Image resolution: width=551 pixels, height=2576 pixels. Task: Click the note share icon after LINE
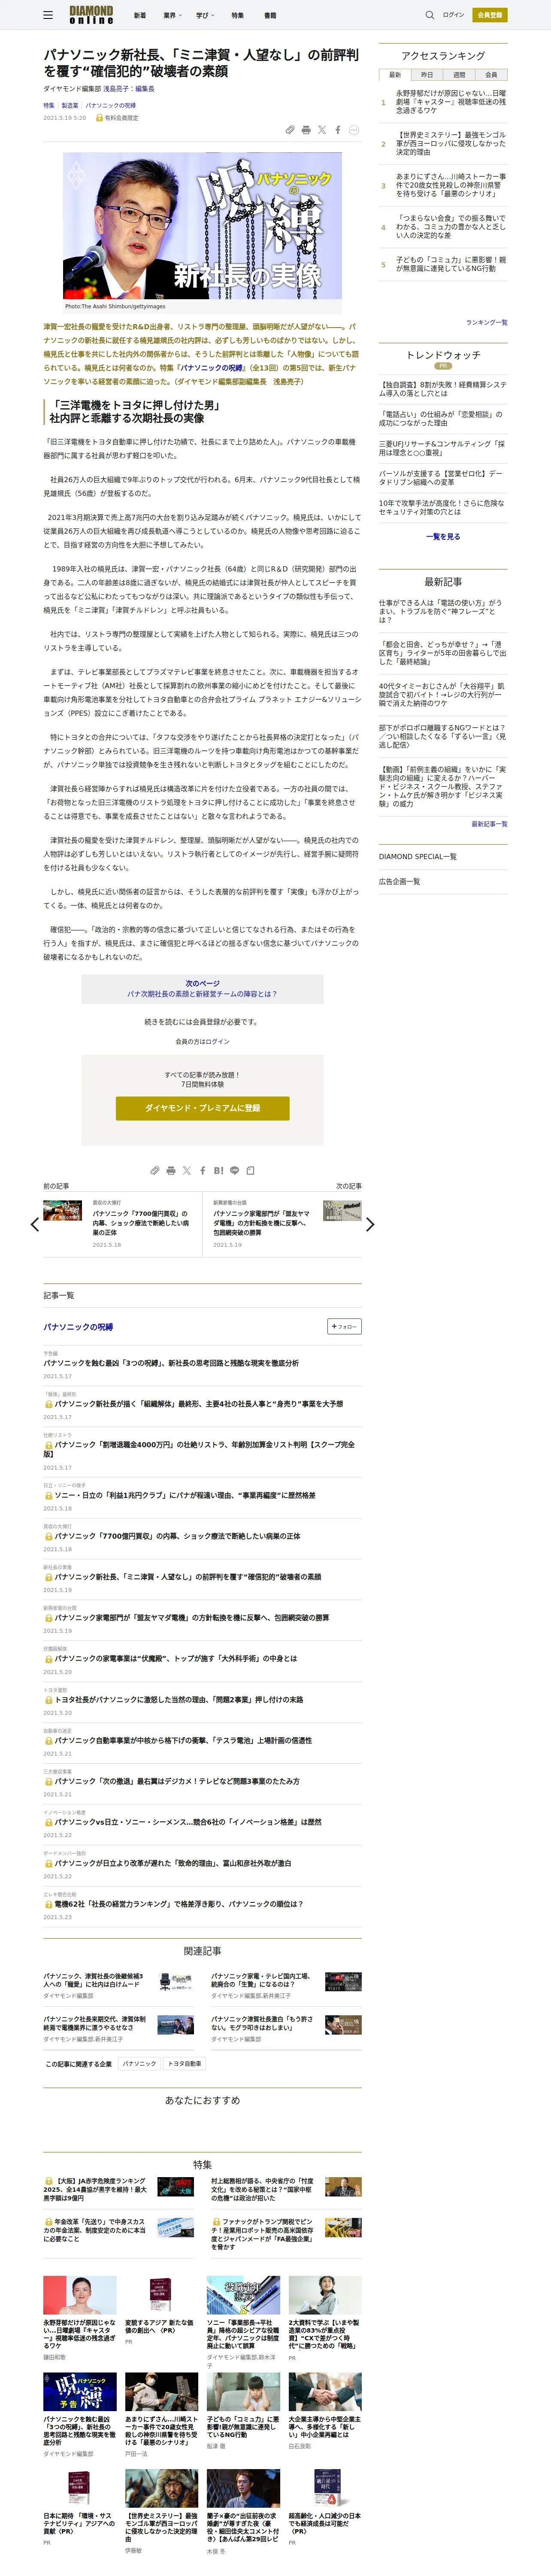pyautogui.click(x=251, y=1170)
